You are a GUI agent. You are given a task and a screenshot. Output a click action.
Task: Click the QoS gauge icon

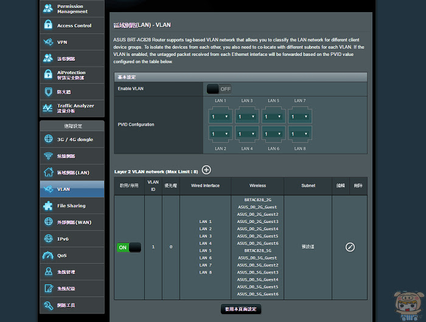pos(48,255)
